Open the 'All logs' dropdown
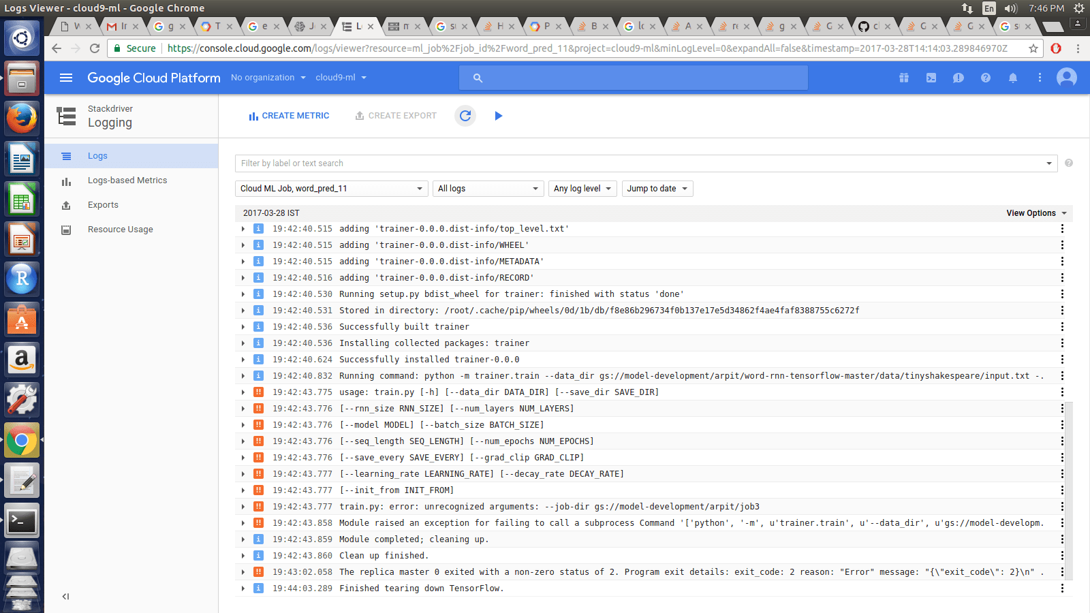This screenshot has height=613, width=1090. click(488, 189)
